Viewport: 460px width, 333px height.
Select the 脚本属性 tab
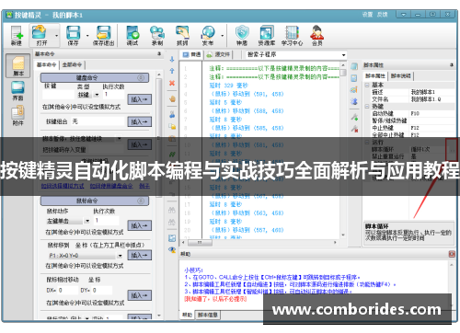tap(375, 75)
